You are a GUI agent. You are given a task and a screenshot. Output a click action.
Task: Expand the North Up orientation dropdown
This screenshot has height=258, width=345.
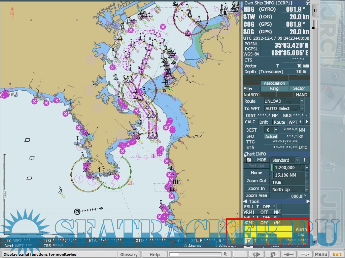(x=307, y=189)
